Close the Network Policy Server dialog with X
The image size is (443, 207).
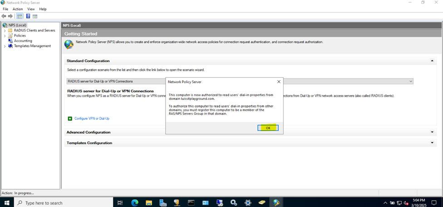(x=279, y=82)
